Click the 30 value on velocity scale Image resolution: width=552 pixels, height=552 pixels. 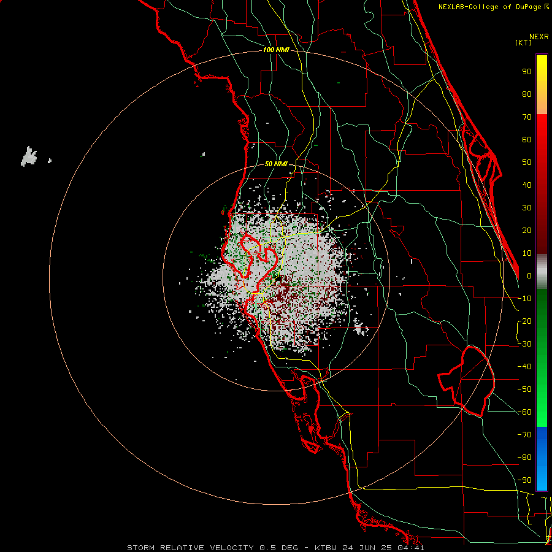coord(527,208)
